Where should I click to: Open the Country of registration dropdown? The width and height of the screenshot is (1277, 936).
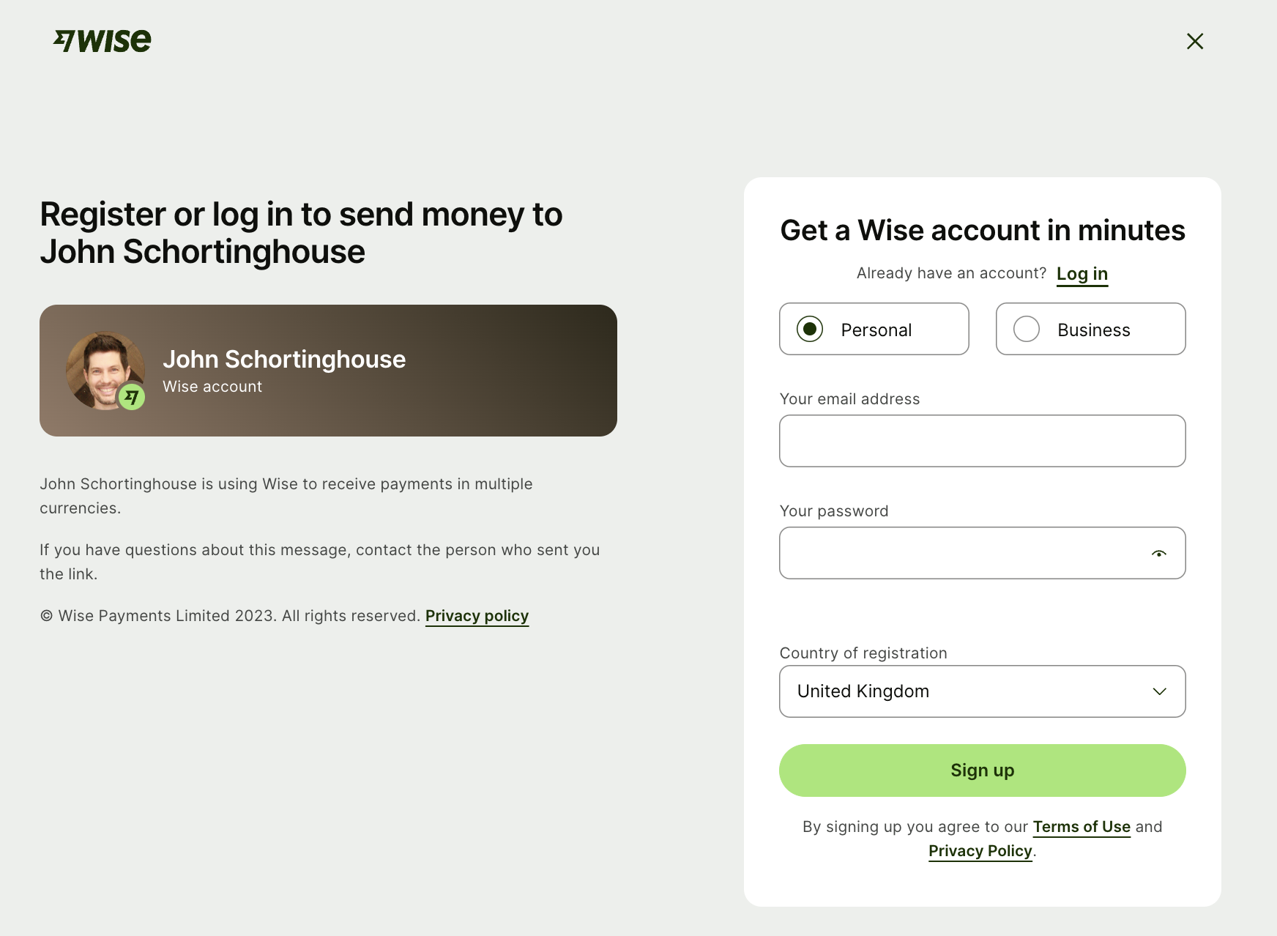981,691
